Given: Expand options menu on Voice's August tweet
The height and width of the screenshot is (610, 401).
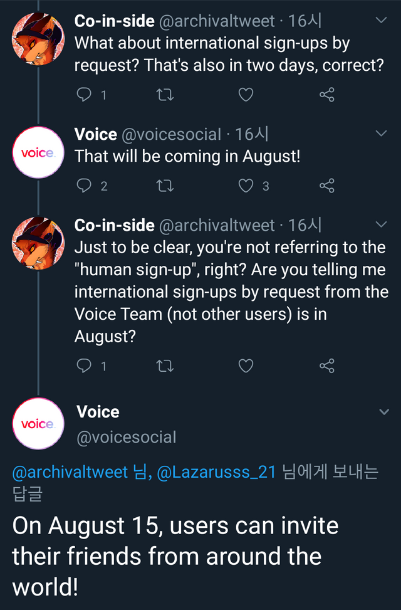Looking at the screenshot, I should tap(381, 134).
